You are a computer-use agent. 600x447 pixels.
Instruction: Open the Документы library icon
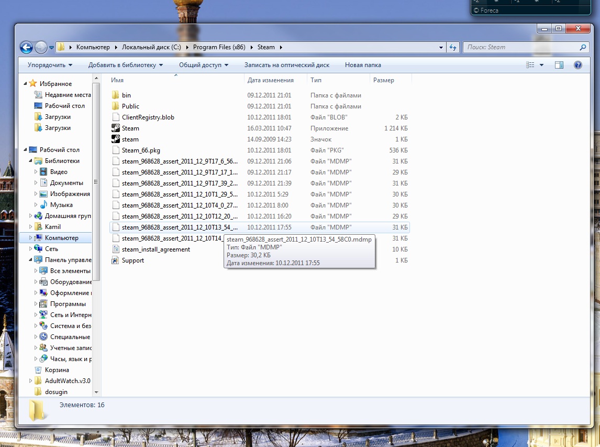(x=43, y=183)
